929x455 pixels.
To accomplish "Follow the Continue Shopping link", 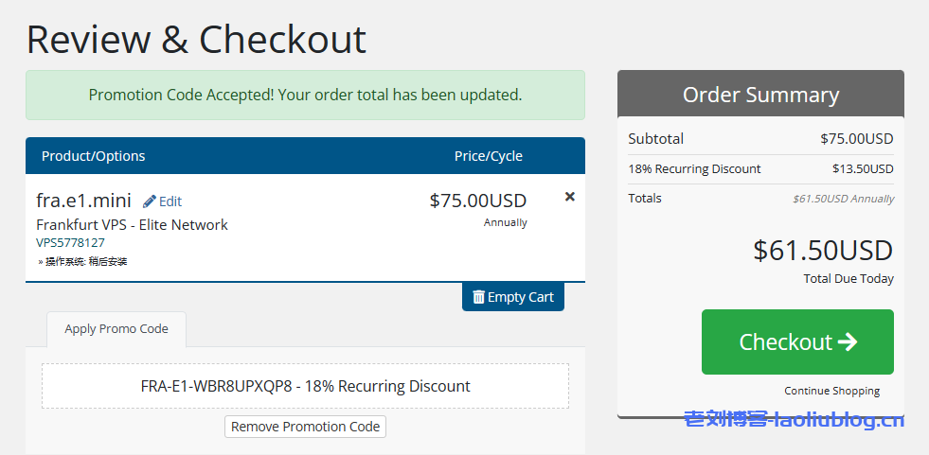I will point(831,391).
